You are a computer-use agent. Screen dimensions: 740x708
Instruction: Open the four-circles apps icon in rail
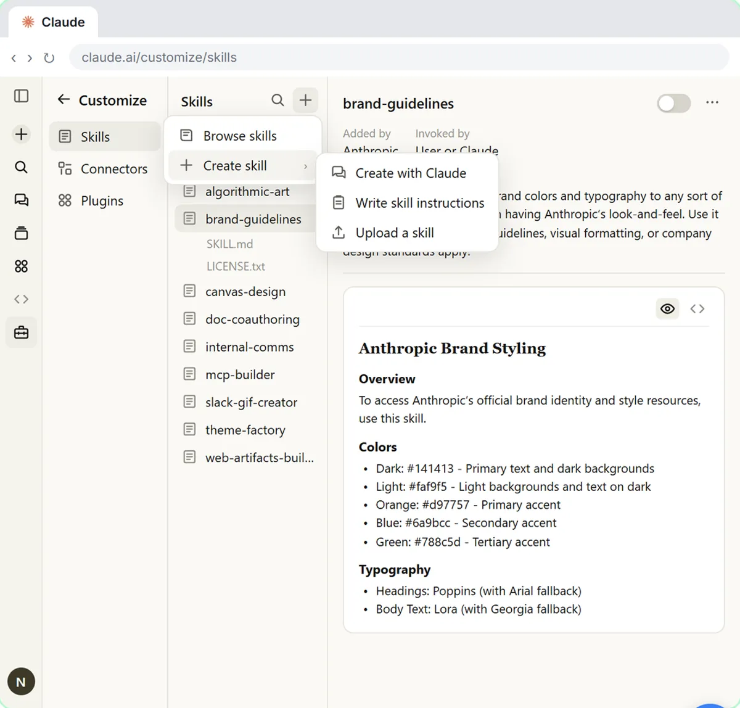click(x=21, y=266)
